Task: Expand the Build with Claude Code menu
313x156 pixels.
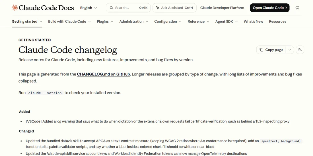Action: [x=69, y=22]
